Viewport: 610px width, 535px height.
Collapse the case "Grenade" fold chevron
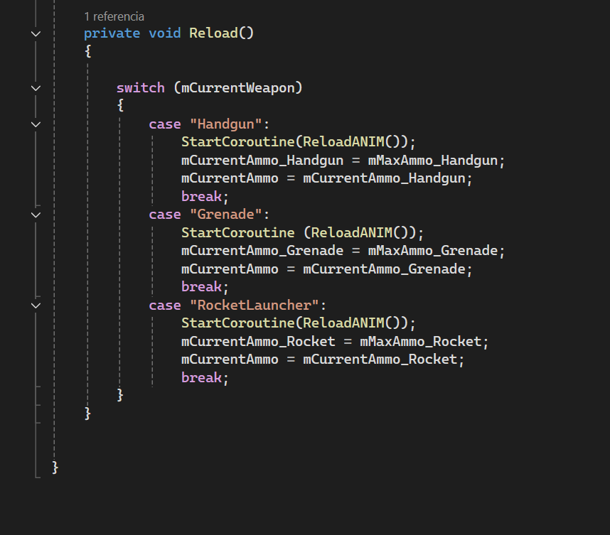pyautogui.click(x=36, y=215)
